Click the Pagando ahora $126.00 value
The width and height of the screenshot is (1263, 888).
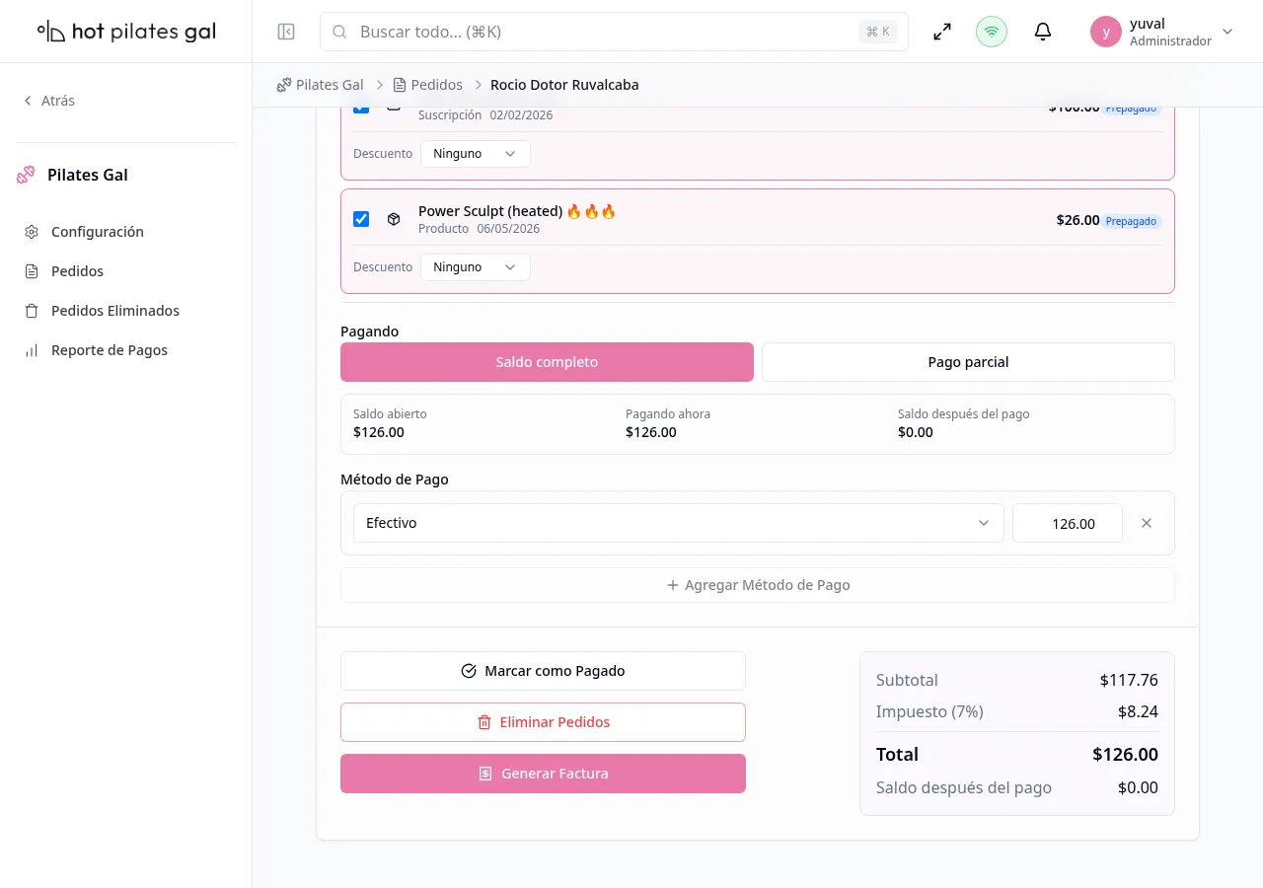pyautogui.click(x=651, y=432)
